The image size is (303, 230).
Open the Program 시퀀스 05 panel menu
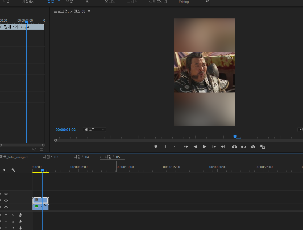[89, 11]
